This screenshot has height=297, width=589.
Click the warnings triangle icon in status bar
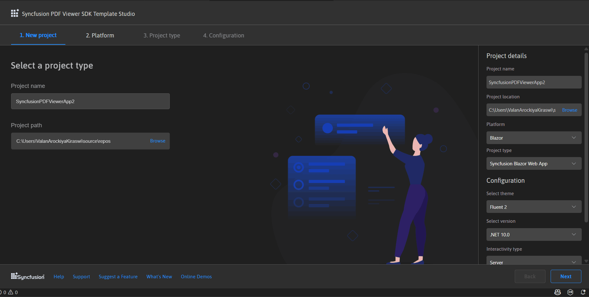[x=11, y=292]
